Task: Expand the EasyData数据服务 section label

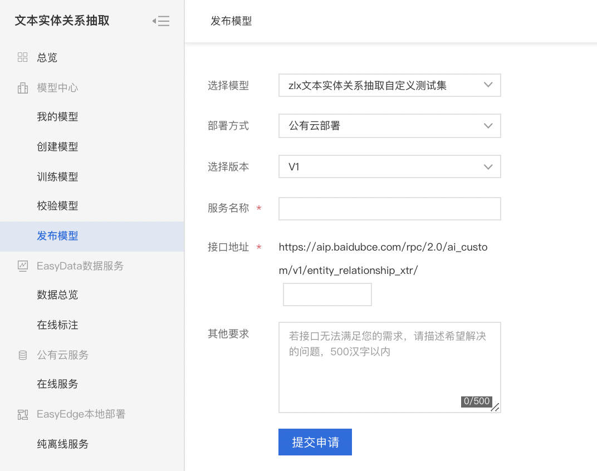Action: point(80,266)
